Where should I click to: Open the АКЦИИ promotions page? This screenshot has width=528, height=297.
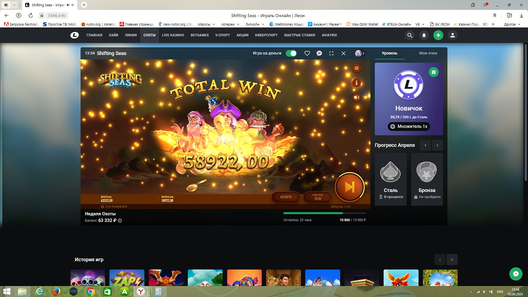coord(242,35)
